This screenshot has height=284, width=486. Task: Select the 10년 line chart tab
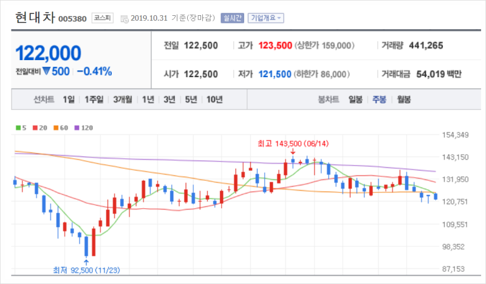tap(214, 100)
